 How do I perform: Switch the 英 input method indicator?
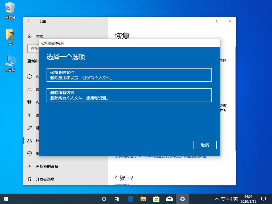click(236, 199)
